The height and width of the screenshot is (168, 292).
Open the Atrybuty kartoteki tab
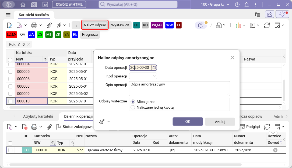point(38,116)
